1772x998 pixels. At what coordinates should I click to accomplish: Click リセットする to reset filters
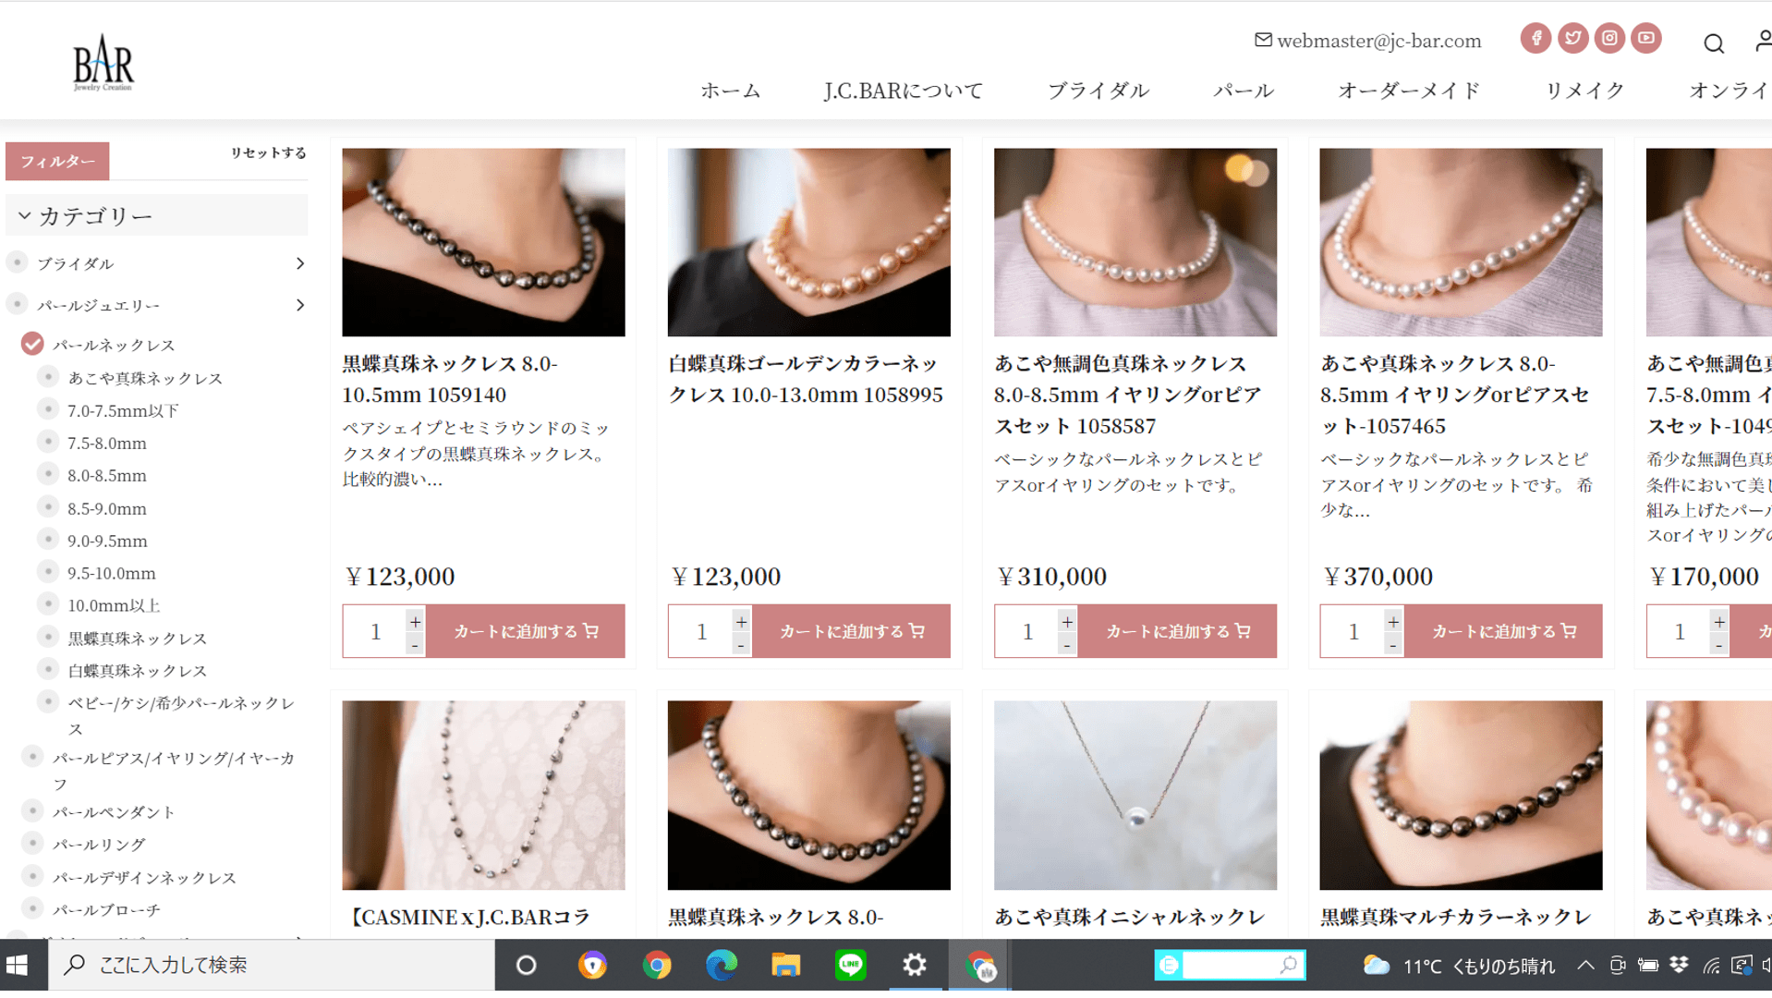click(x=268, y=152)
